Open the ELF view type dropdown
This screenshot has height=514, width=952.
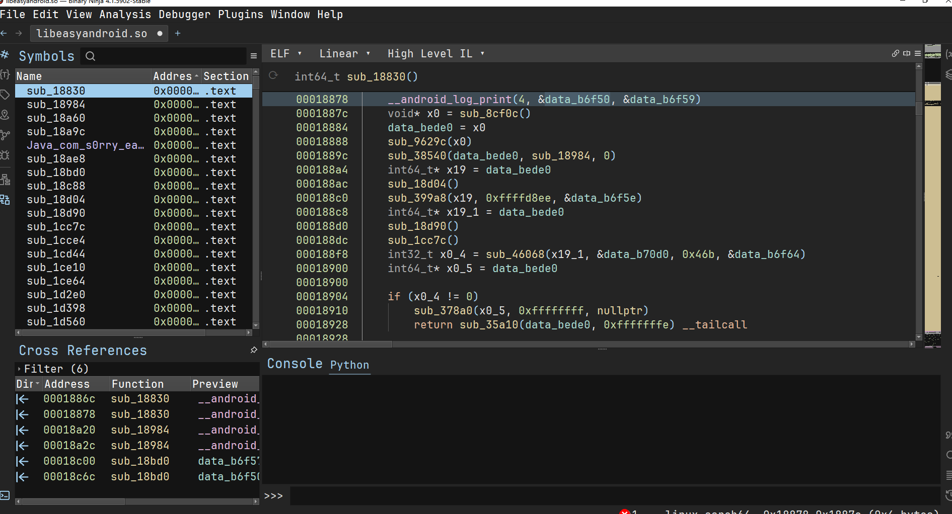click(286, 54)
